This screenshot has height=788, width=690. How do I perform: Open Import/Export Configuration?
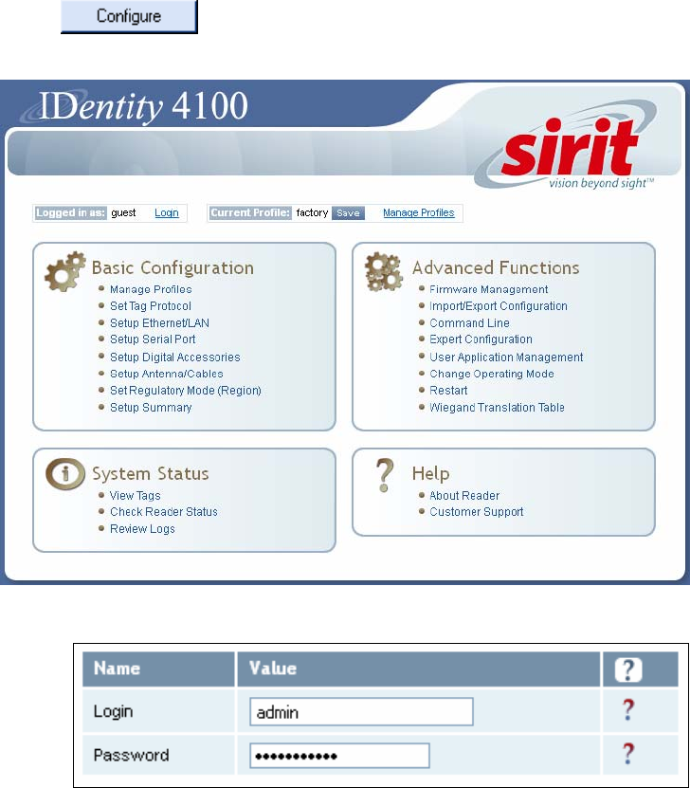pyautogui.click(x=499, y=306)
